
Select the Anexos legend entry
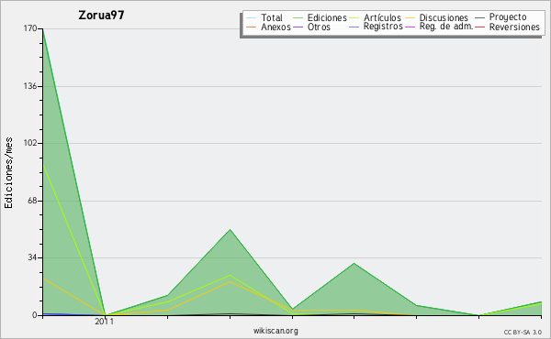pyautogui.click(x=275, y=27)
